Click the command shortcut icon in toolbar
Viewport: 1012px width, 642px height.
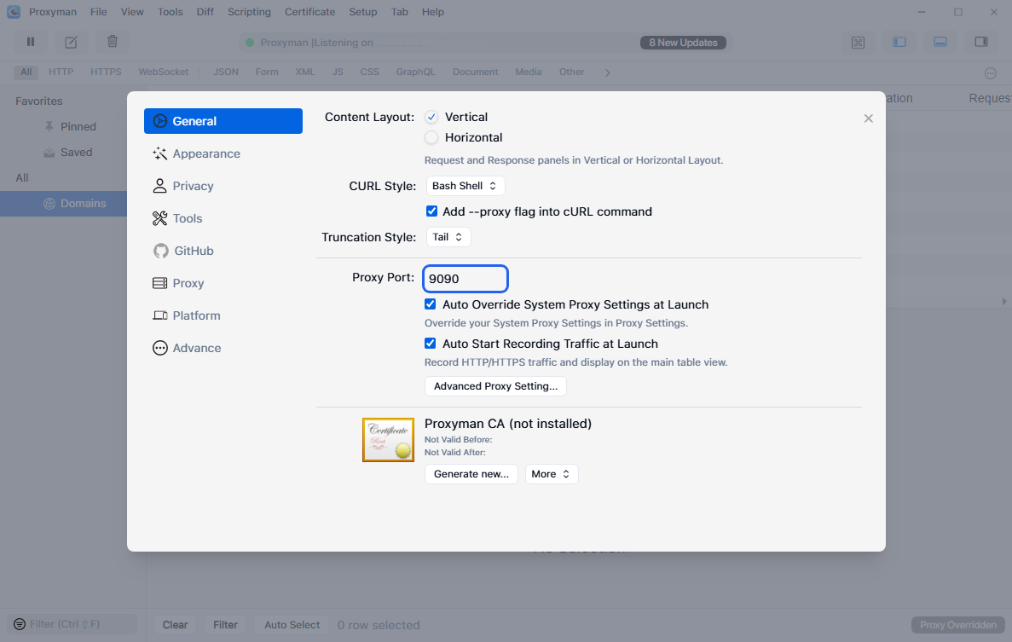pyautogui.click(x=858, y=43)
